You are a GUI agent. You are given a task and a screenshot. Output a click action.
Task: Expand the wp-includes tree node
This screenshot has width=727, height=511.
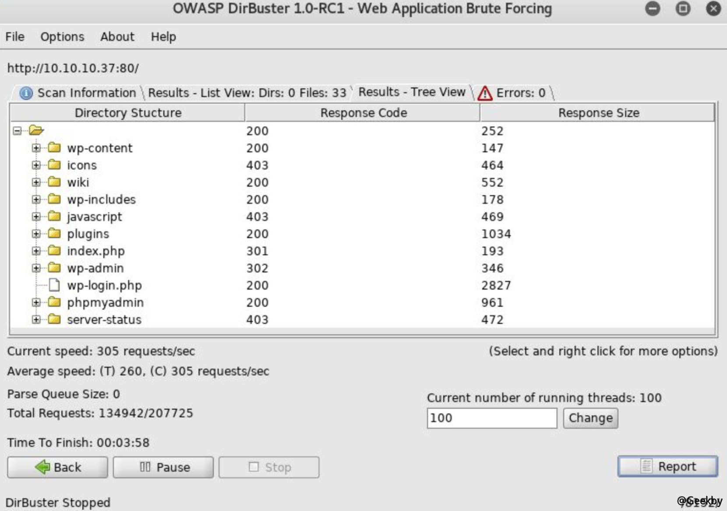point(36,199)
